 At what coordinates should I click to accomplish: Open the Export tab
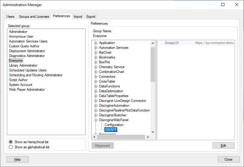pyautogui.click(x=91, y=17)
